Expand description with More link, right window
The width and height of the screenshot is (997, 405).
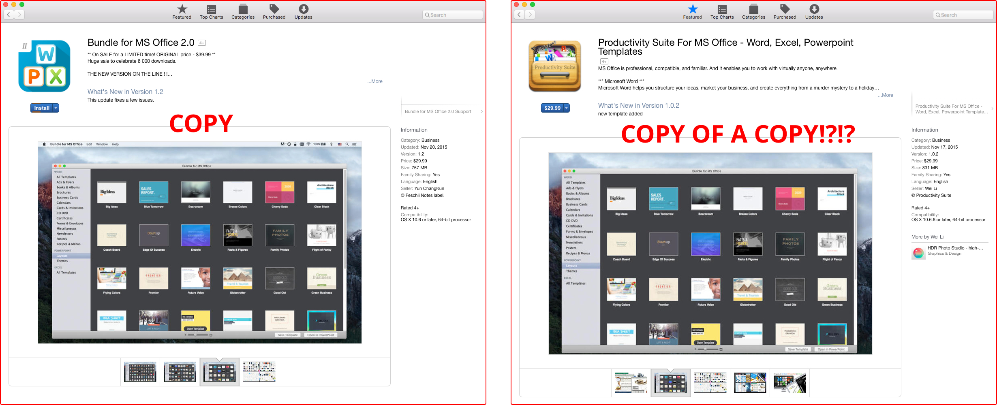(x=886, y=95)
